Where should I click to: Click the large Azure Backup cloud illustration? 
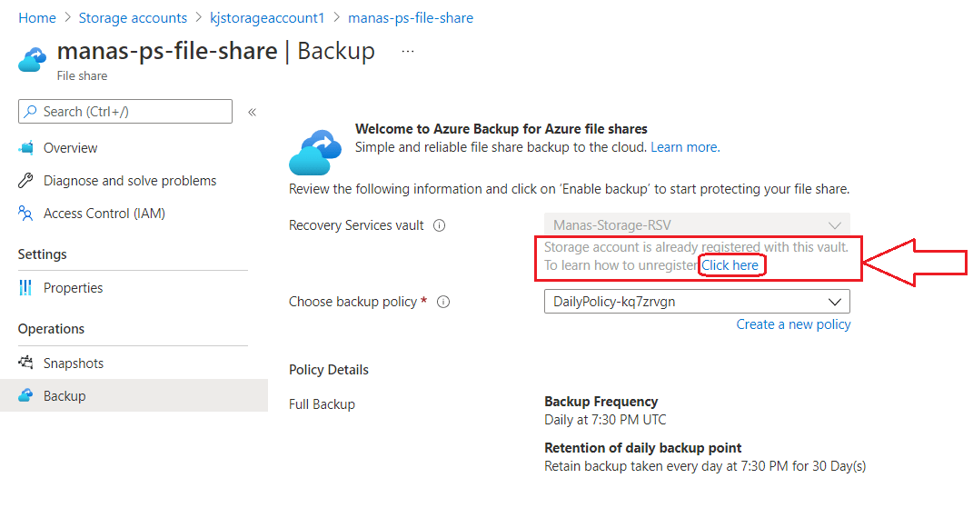point(315,153)
